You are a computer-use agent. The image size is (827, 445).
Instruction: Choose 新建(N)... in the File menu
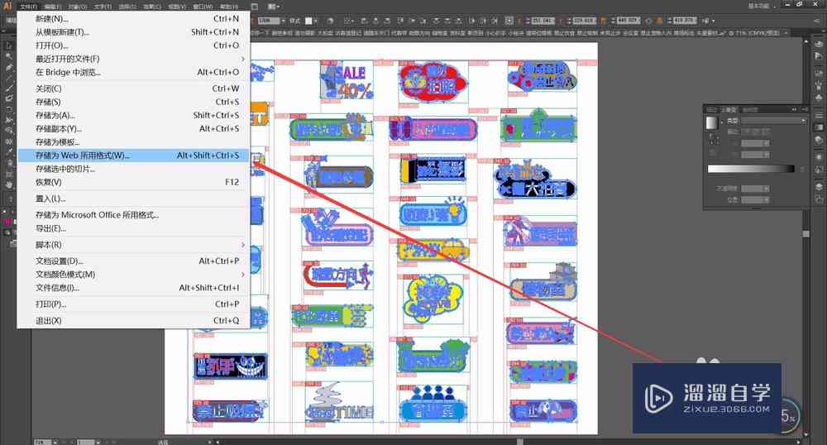pos(133,18)
